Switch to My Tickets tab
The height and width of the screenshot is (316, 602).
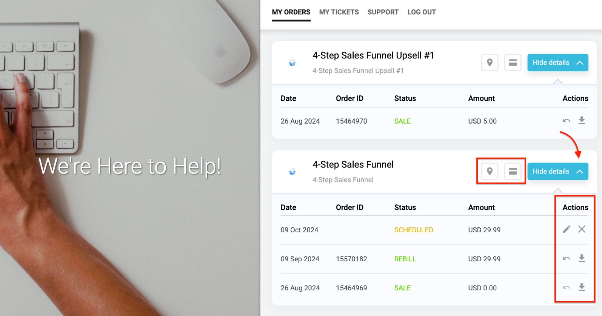[339, 12]
